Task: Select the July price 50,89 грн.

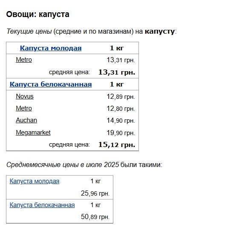Action: [x=95, y=217]
